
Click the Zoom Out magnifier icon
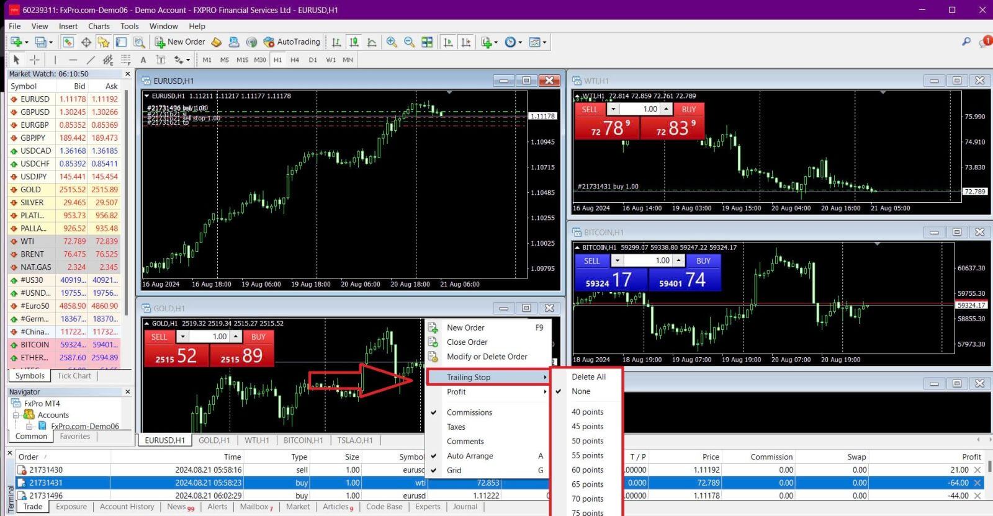(x=409, y=42)
